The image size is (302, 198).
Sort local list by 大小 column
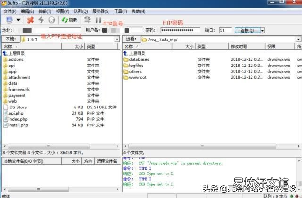click(x=73, y=46)
